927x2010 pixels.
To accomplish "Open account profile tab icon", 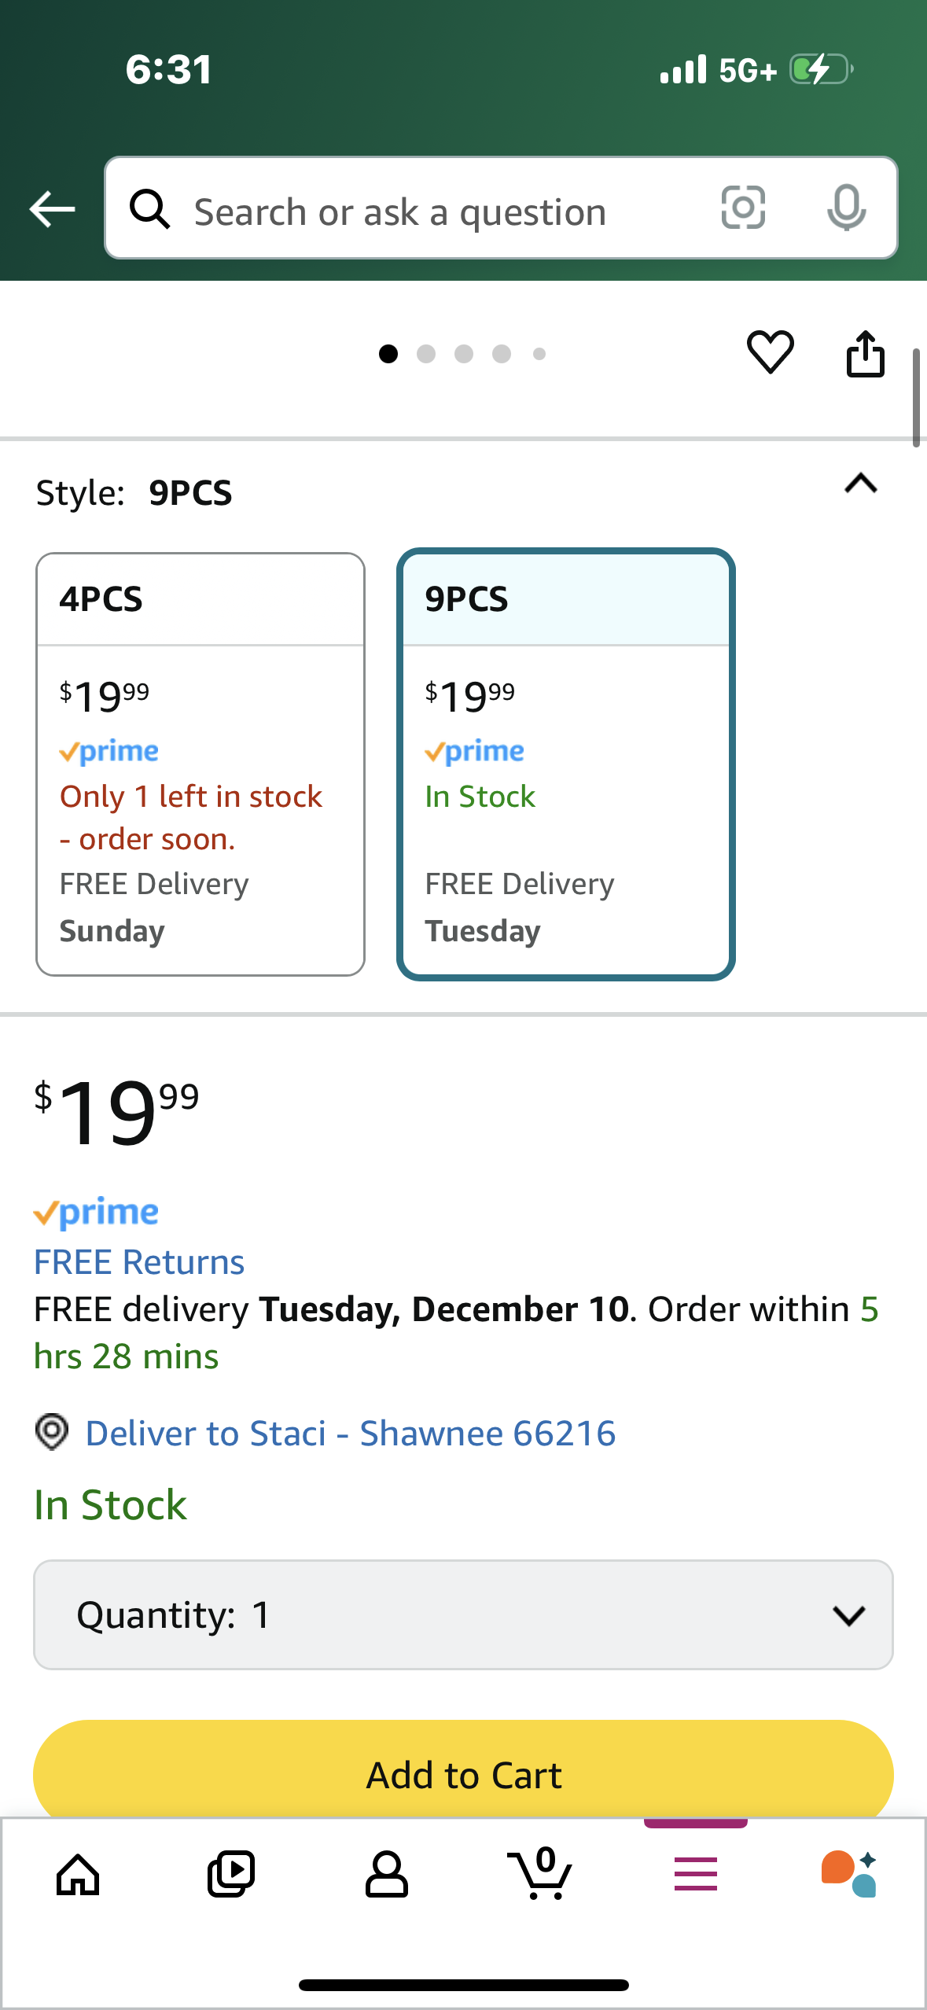I will [386, 1875].
